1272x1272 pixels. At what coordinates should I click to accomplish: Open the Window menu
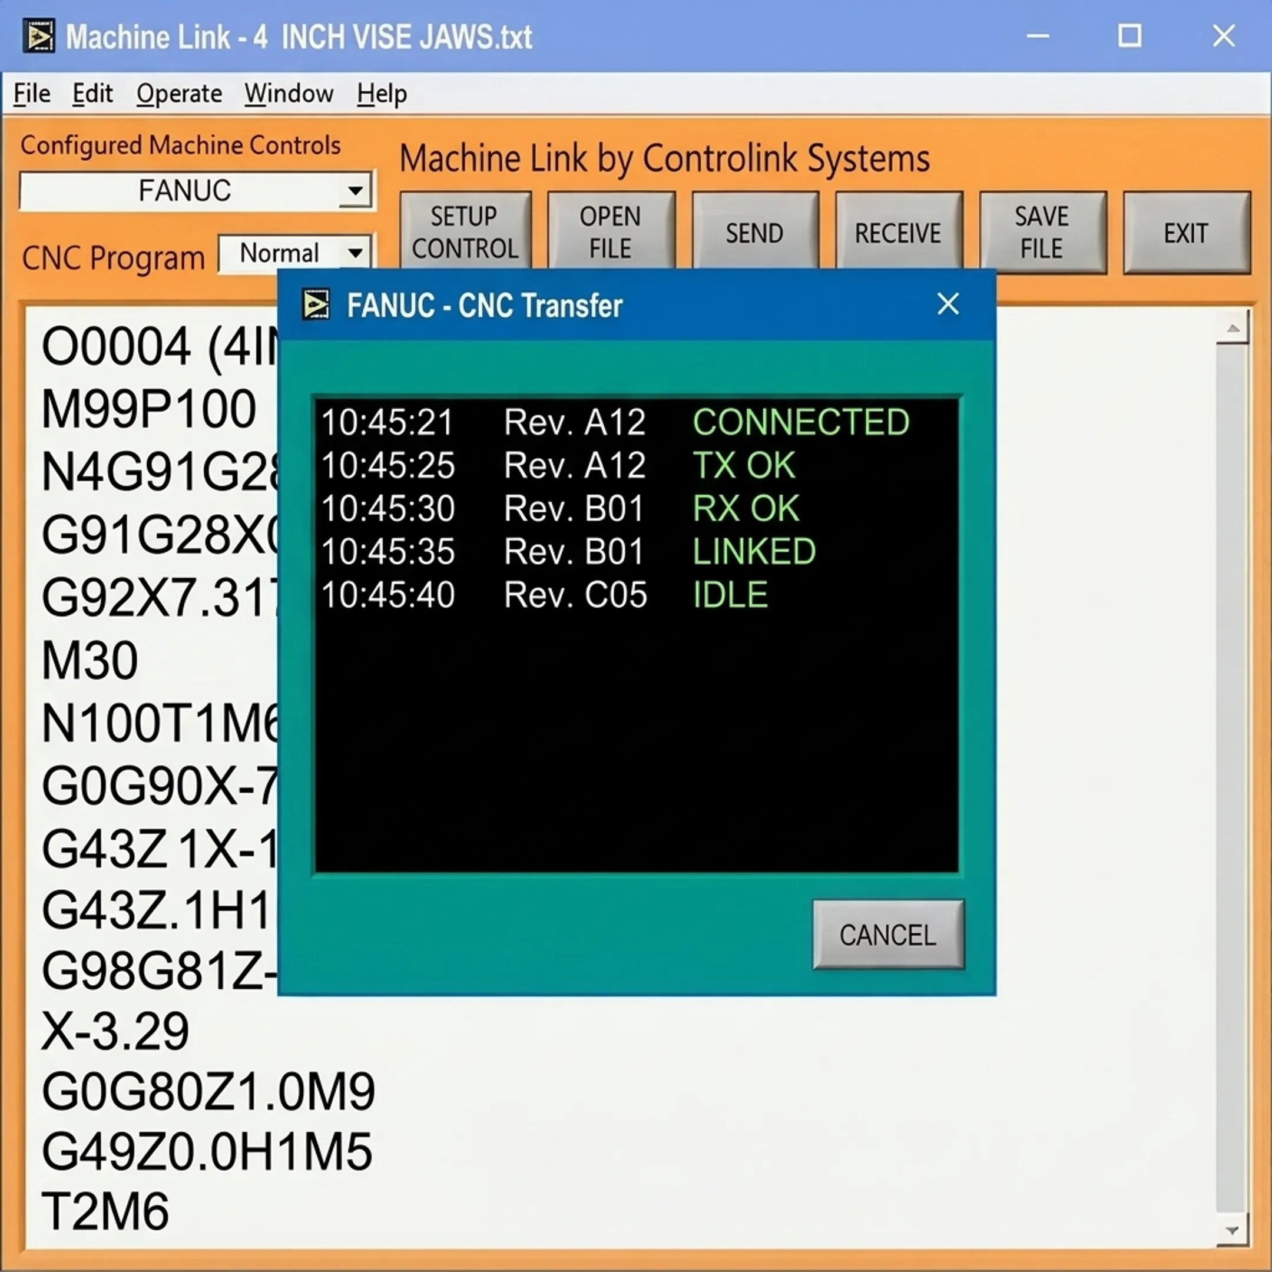click(x=289, y=94)
